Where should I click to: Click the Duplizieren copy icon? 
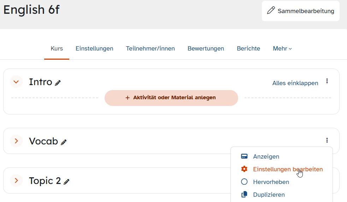coord(244,195)
